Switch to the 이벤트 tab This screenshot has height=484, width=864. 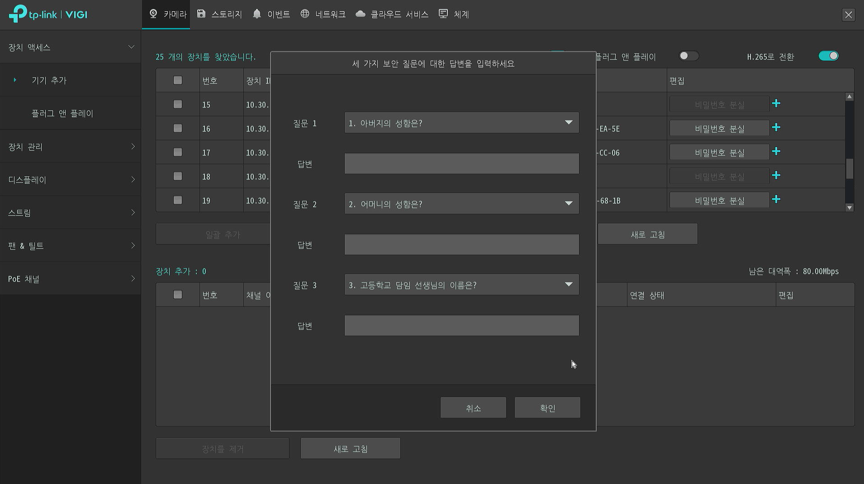tap(271, 14)
